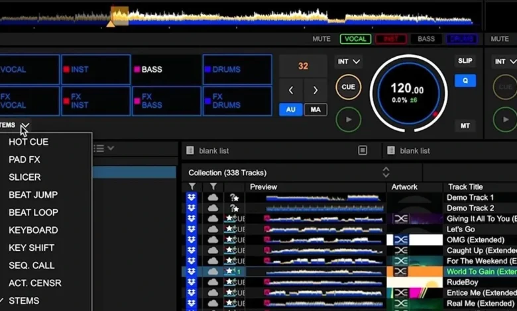Choose BEAT LOOP in the pad mode menu
This screenshot has height=311, width=517.
click(33, 212)
